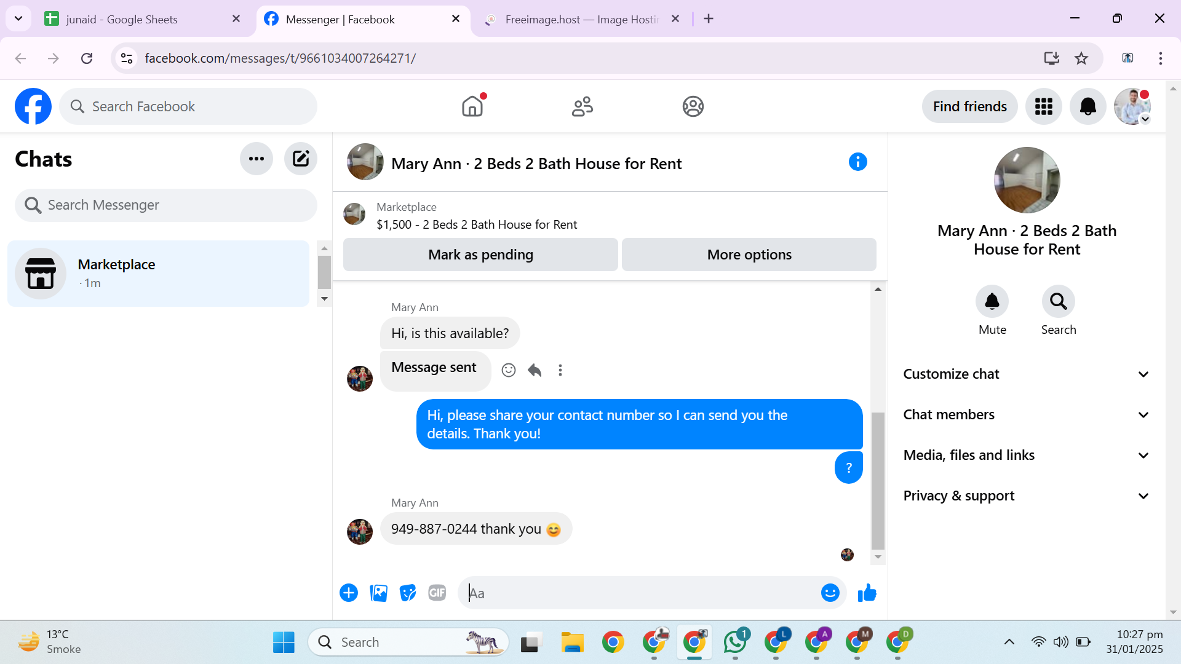1181x664 pixels.
Task: Open the listing thumbnail in info panel
Action: coord(1027,180)
